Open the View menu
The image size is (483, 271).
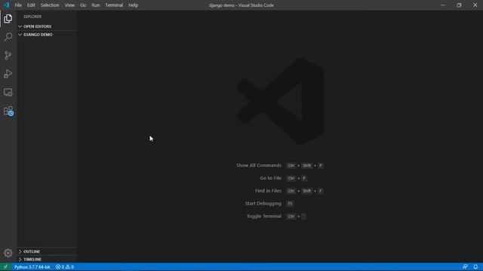[x=69, y=5]
